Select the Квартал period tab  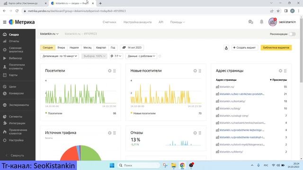[101, 48]
